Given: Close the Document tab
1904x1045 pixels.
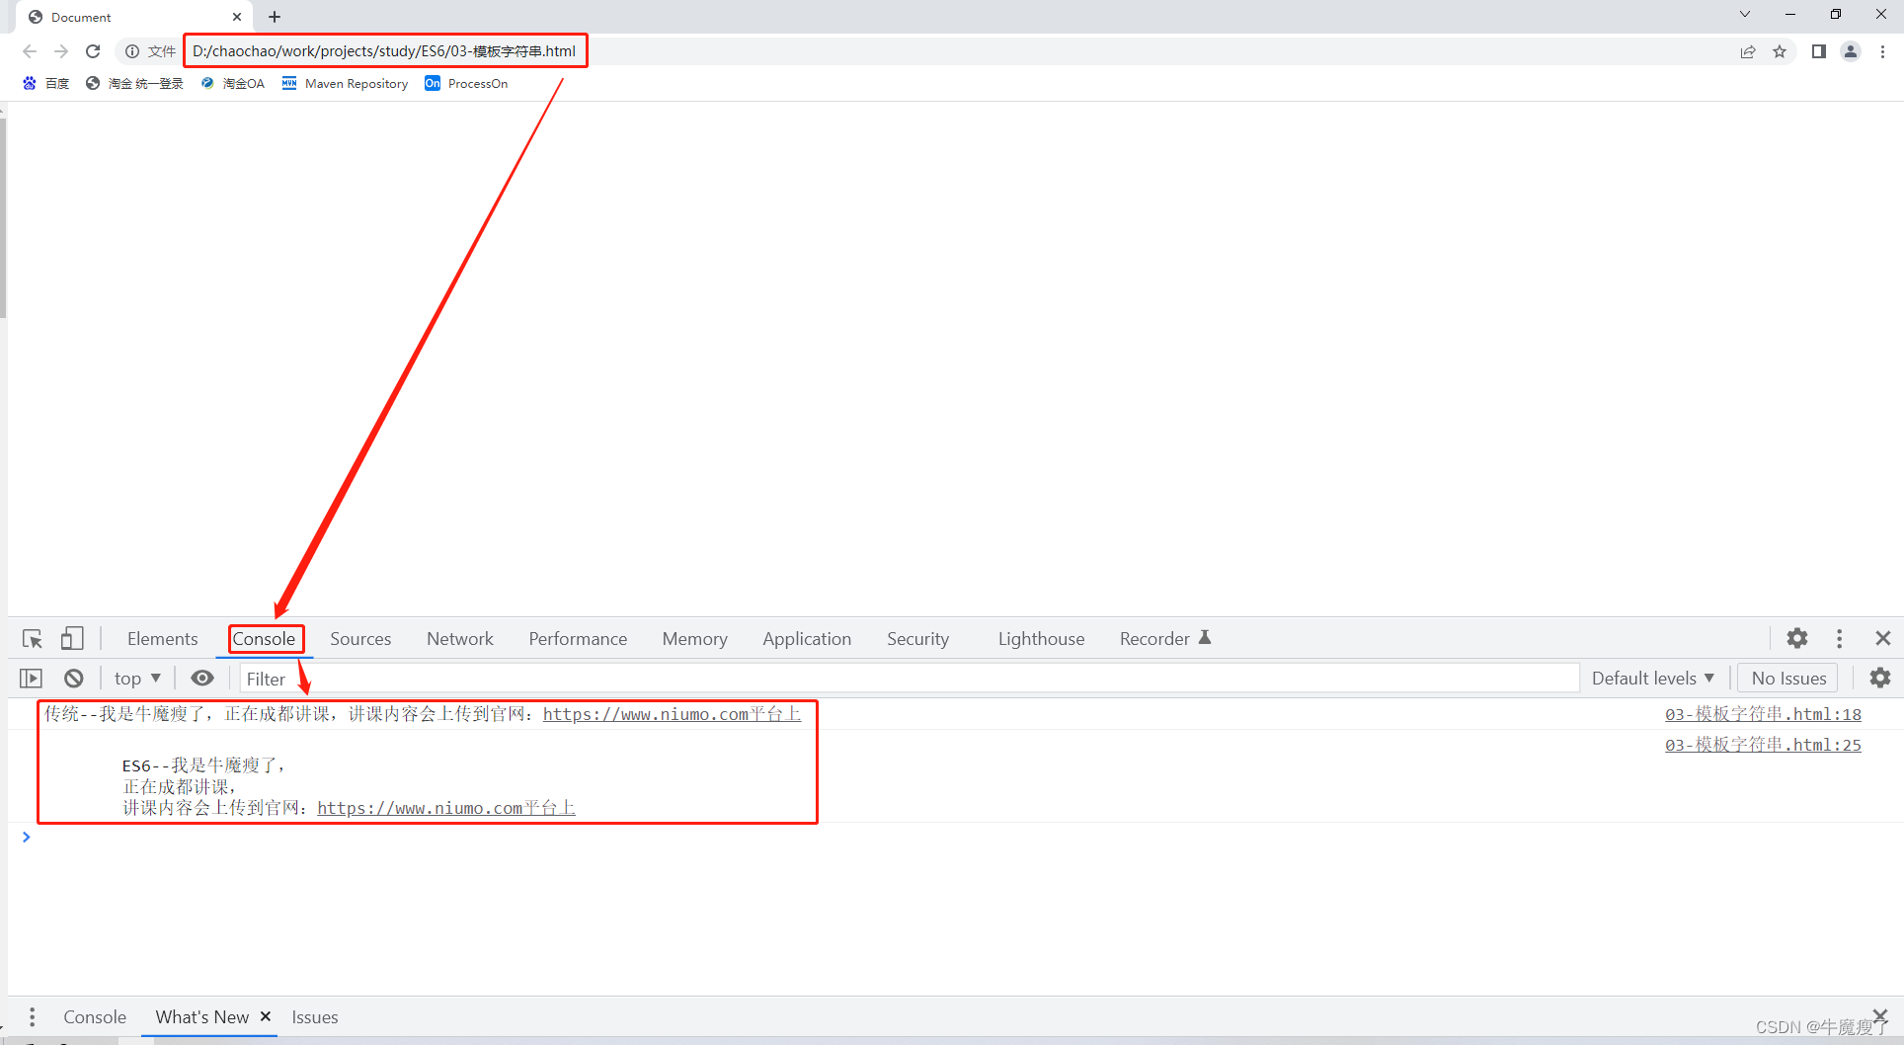Looking at the screenshot, I should tap(237, 17).
